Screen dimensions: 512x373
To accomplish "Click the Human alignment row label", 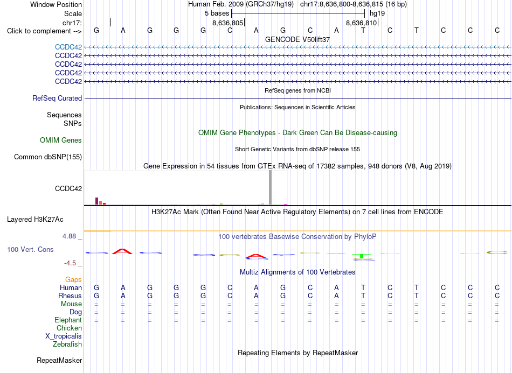I will click(71, 287).
